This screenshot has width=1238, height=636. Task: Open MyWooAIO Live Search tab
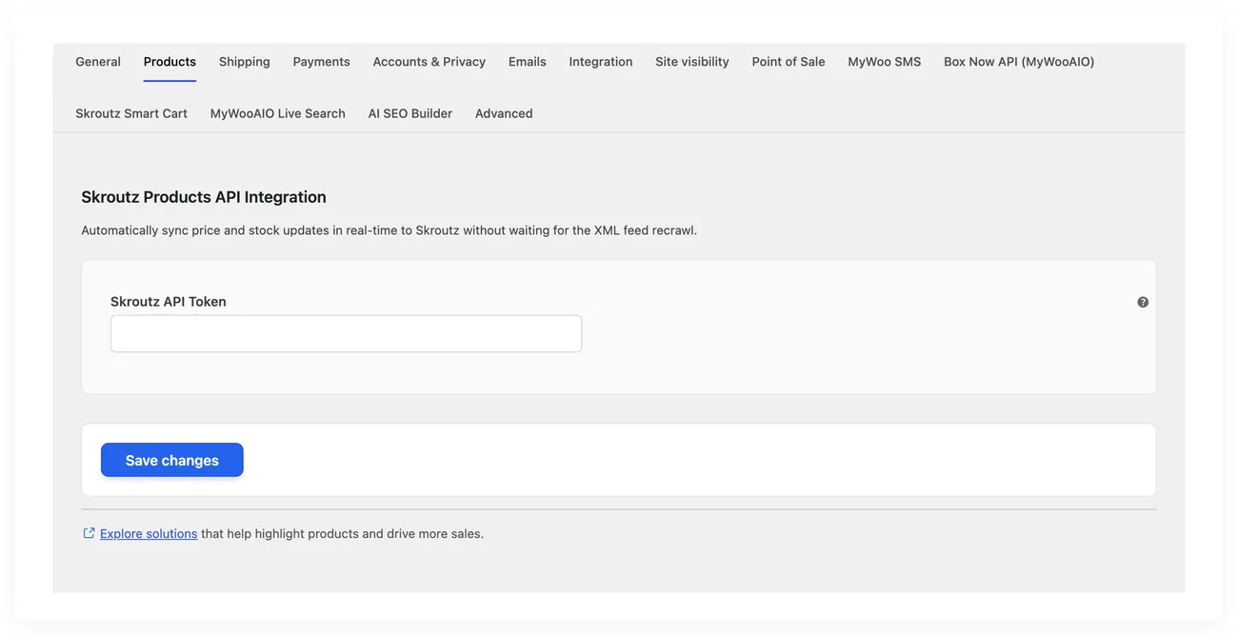coord(278,113)
